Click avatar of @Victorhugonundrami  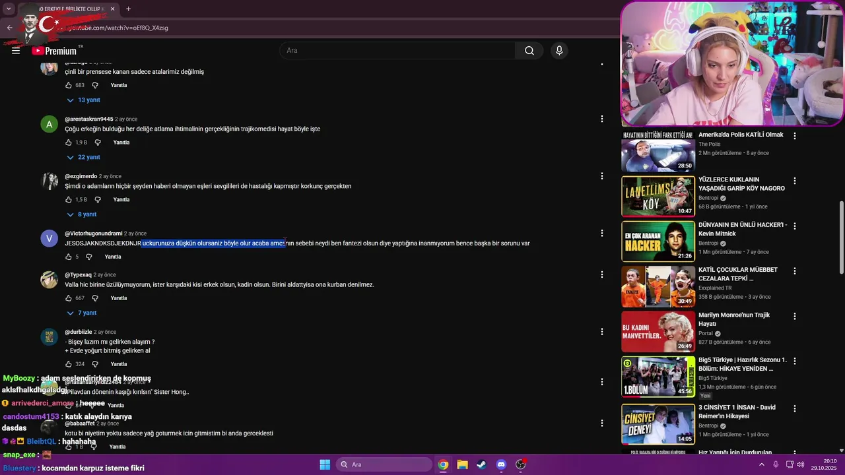click(x=50, y=238)
